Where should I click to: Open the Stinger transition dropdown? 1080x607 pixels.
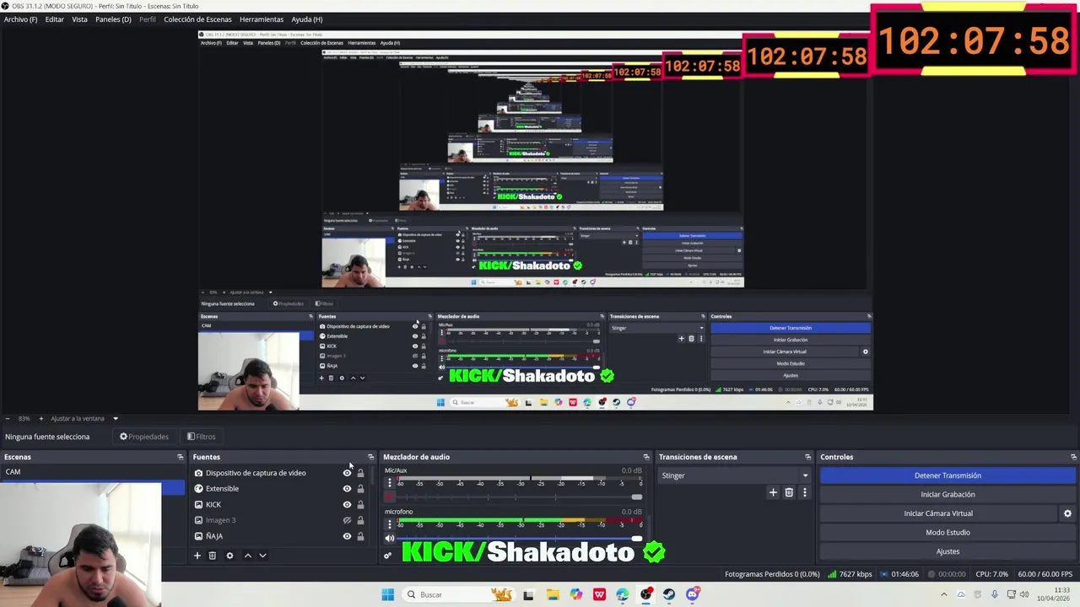pyautogui.click(x=735, y=475)
